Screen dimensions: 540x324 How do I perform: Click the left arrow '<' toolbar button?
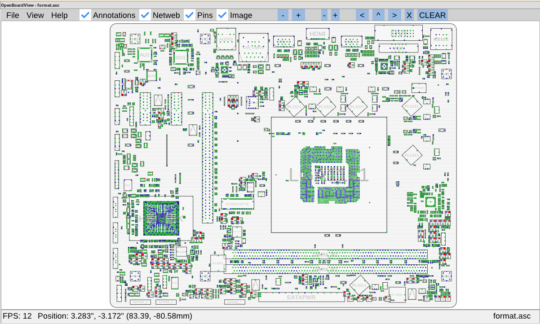(362, 15)
